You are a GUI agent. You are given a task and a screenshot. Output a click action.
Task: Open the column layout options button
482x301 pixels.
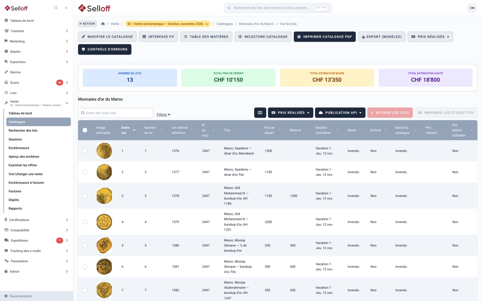click(x=260, y=112)
